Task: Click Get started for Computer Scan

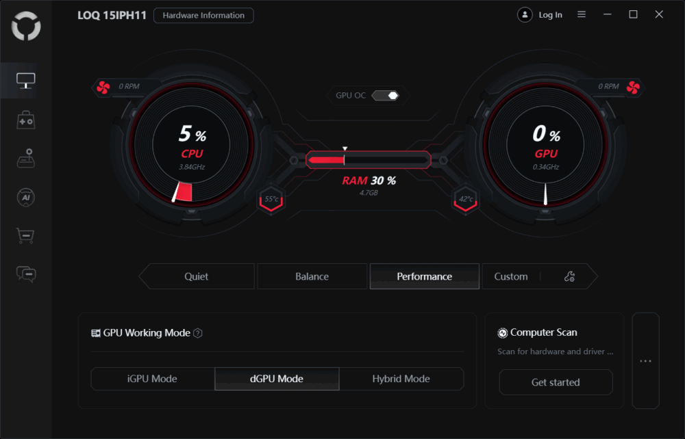Action: click(x=556, y=382)
